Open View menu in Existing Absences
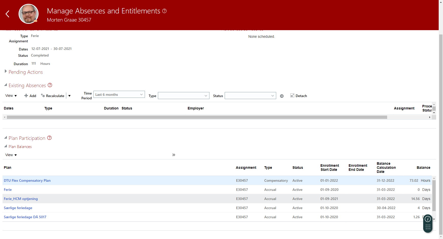Screen dimensions: 443x239 [11, 96]
